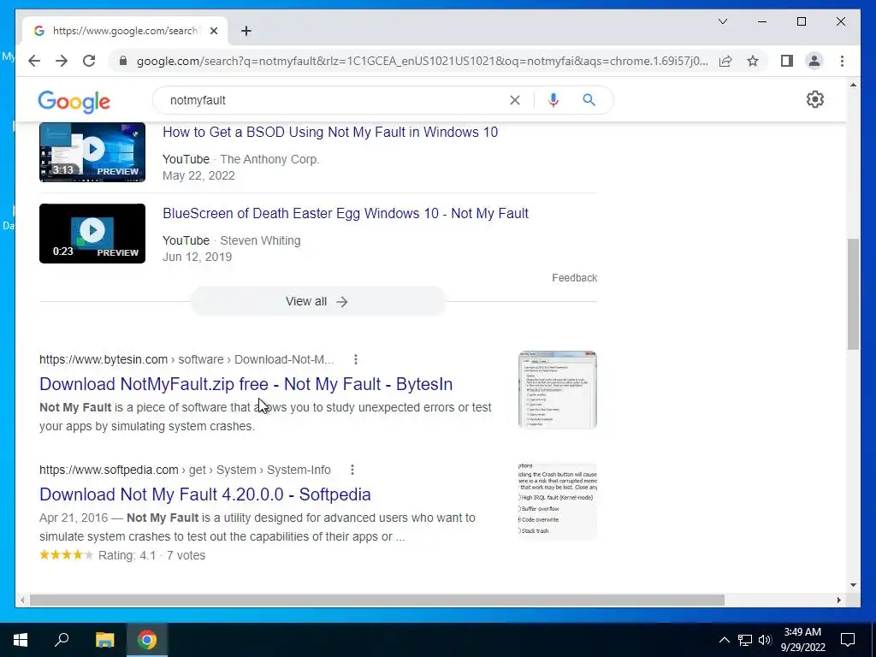This screenshot has width=876, height=657.
Task: Open network status tray icon
Action: [745, 640]
